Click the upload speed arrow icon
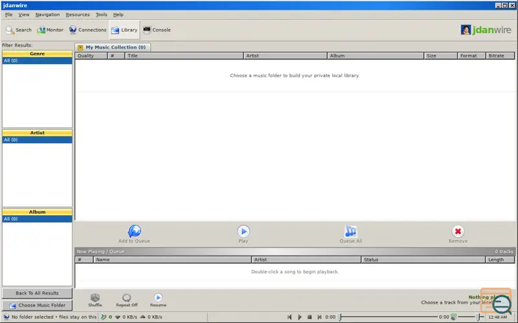 (x=142, y=317)
